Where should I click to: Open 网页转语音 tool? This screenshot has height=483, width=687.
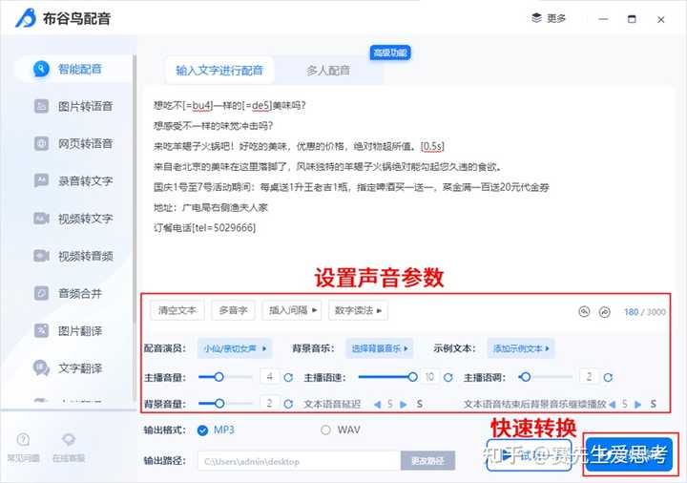(73, 143)
